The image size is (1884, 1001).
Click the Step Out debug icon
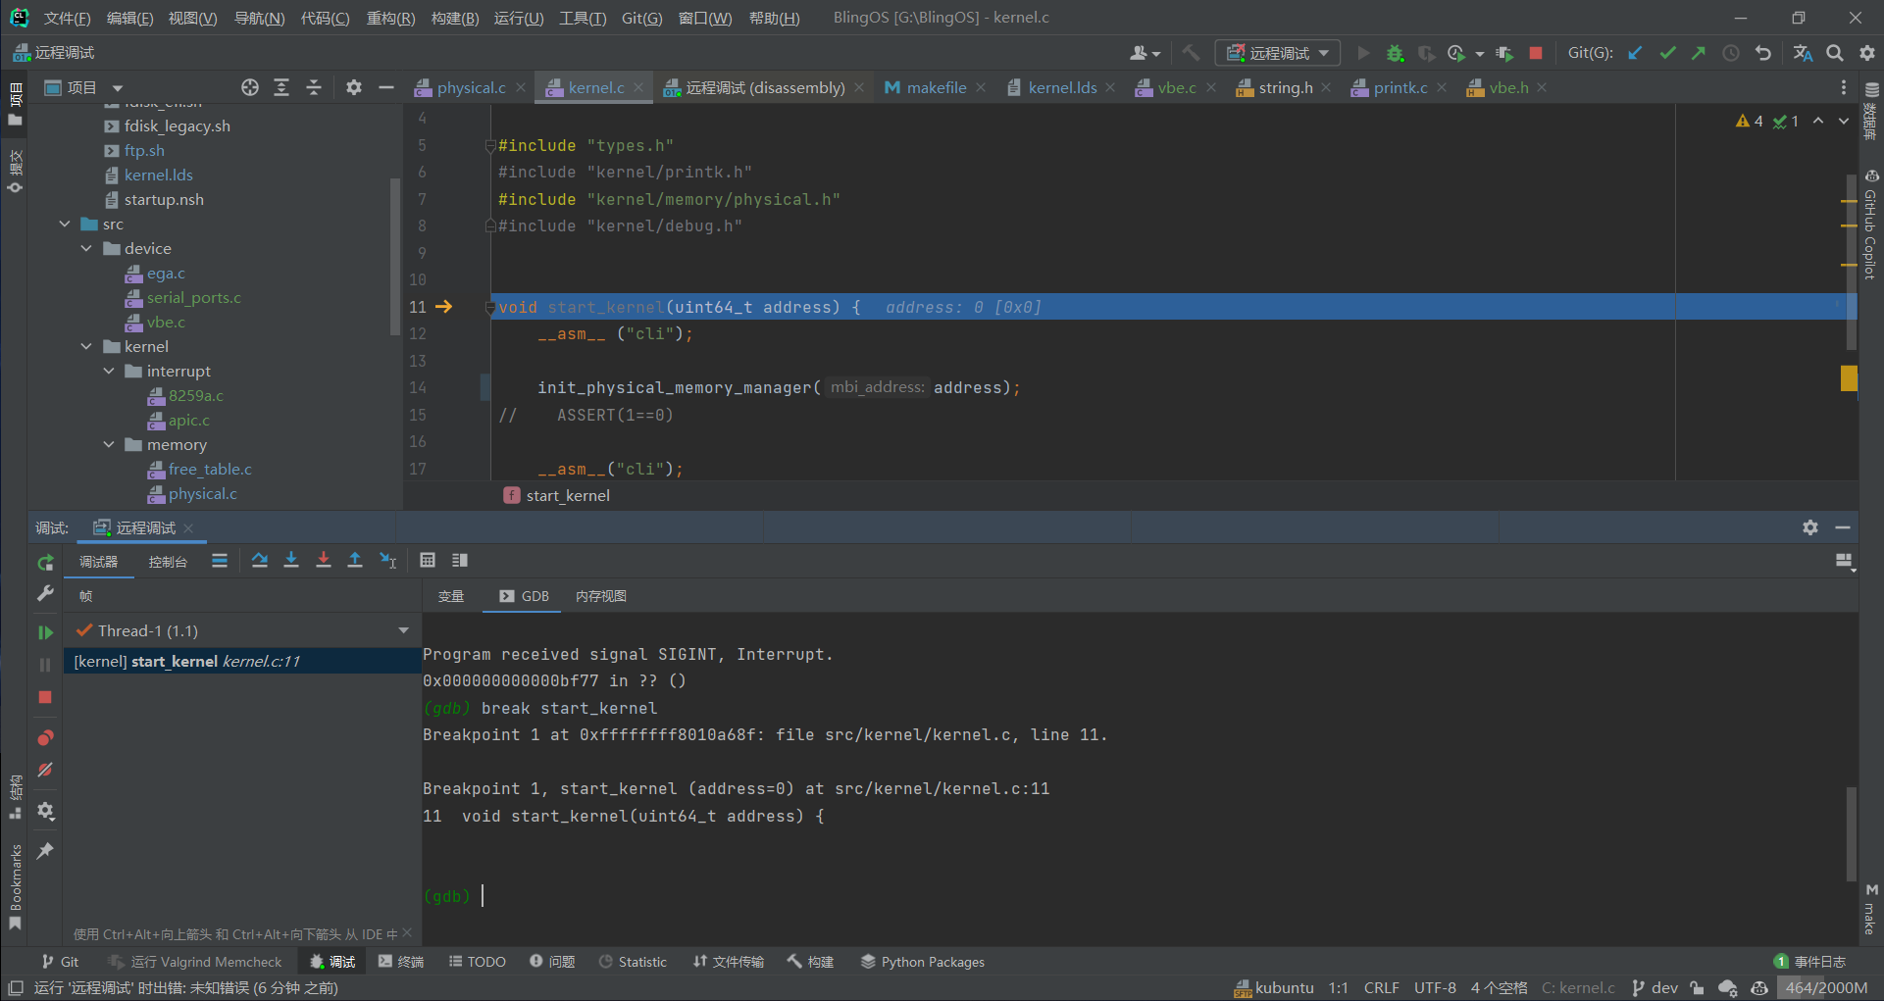[x=355, y=561]
